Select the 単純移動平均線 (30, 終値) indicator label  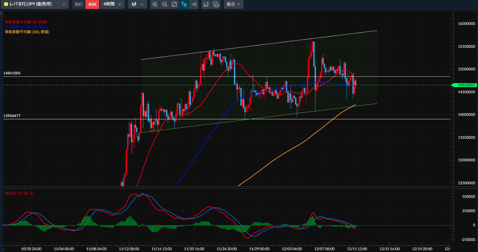tap(26, 22)
